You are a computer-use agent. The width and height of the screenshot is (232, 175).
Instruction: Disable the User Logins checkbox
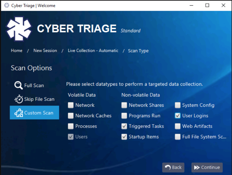click(177, 116)
